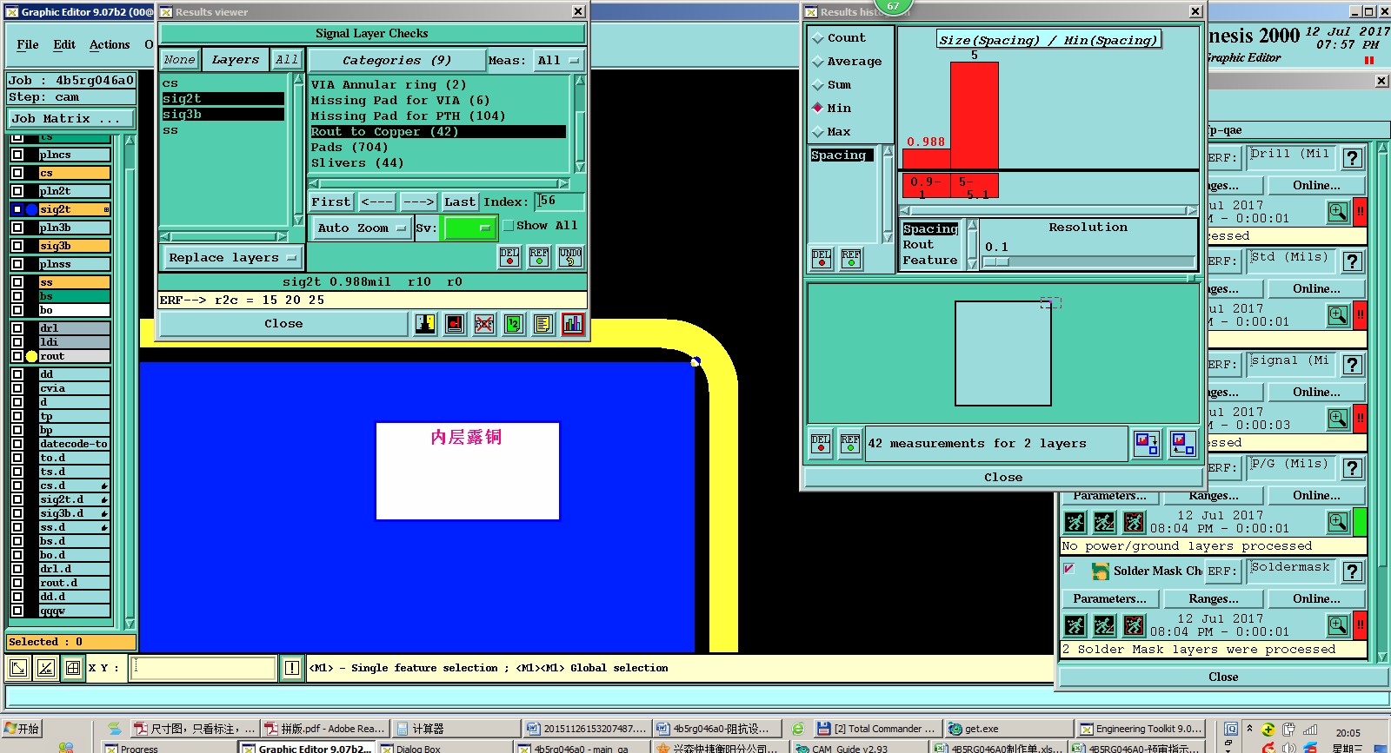The height and width of the screenshot is (753, 1391).
Task: Open the File menu
Action: click(28, 44)
